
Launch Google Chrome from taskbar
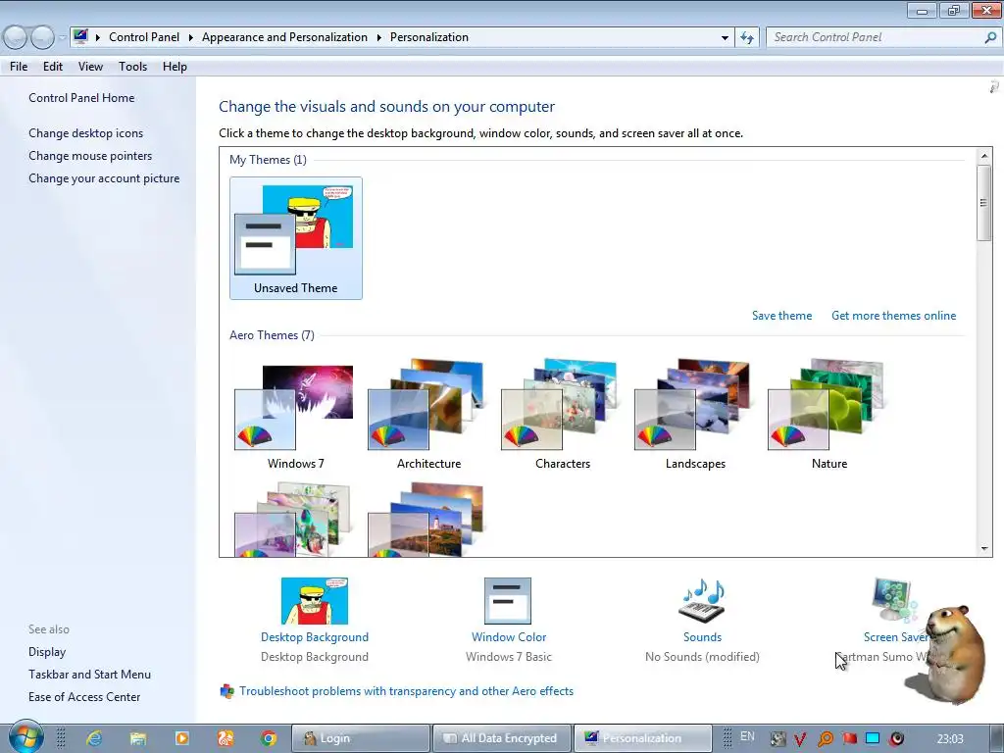click(269, 738)
